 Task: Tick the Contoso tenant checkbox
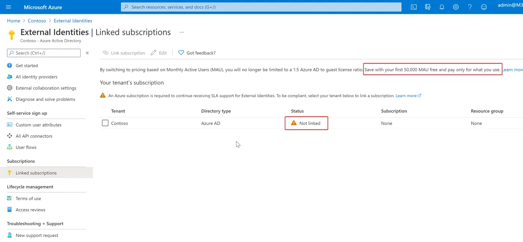pyautogui.click(x=105, y=123)
